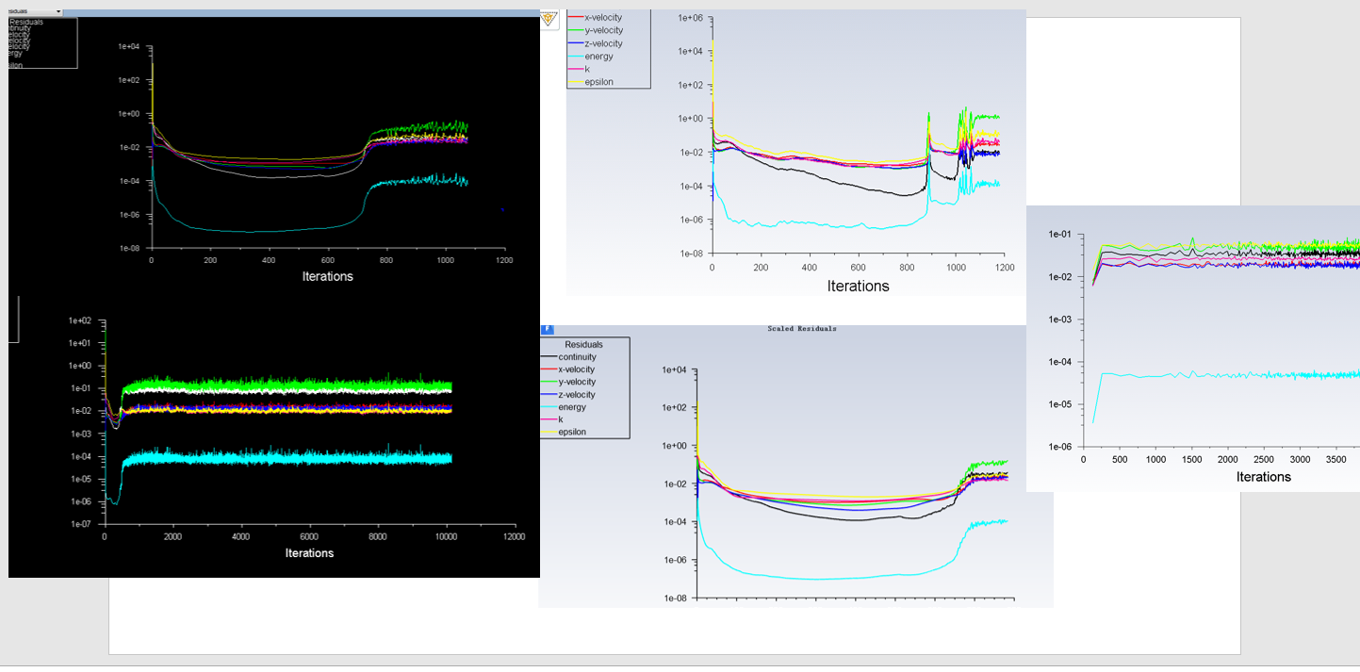Click the 'Scaled Residuals' plot title
The image size is (1360, 672).
coord(801,329)
